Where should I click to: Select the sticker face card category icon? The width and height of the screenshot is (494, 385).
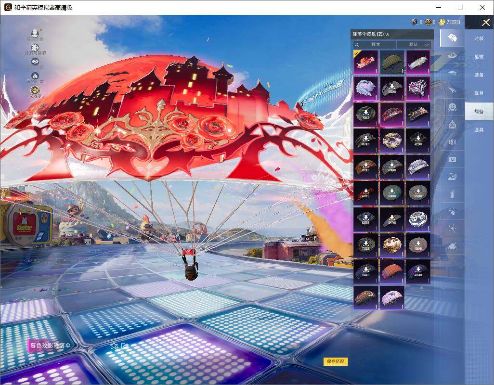(x=452, y=159)
